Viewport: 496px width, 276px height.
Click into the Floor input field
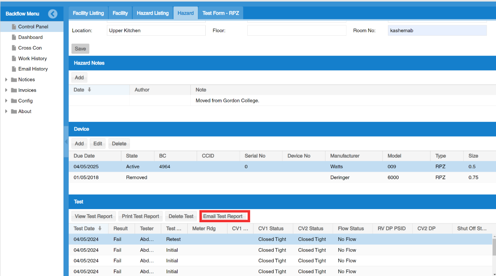pos(297,30)
